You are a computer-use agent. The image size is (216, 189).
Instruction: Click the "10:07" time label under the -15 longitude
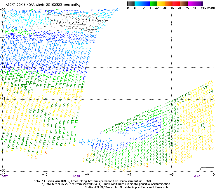point(4,176)
